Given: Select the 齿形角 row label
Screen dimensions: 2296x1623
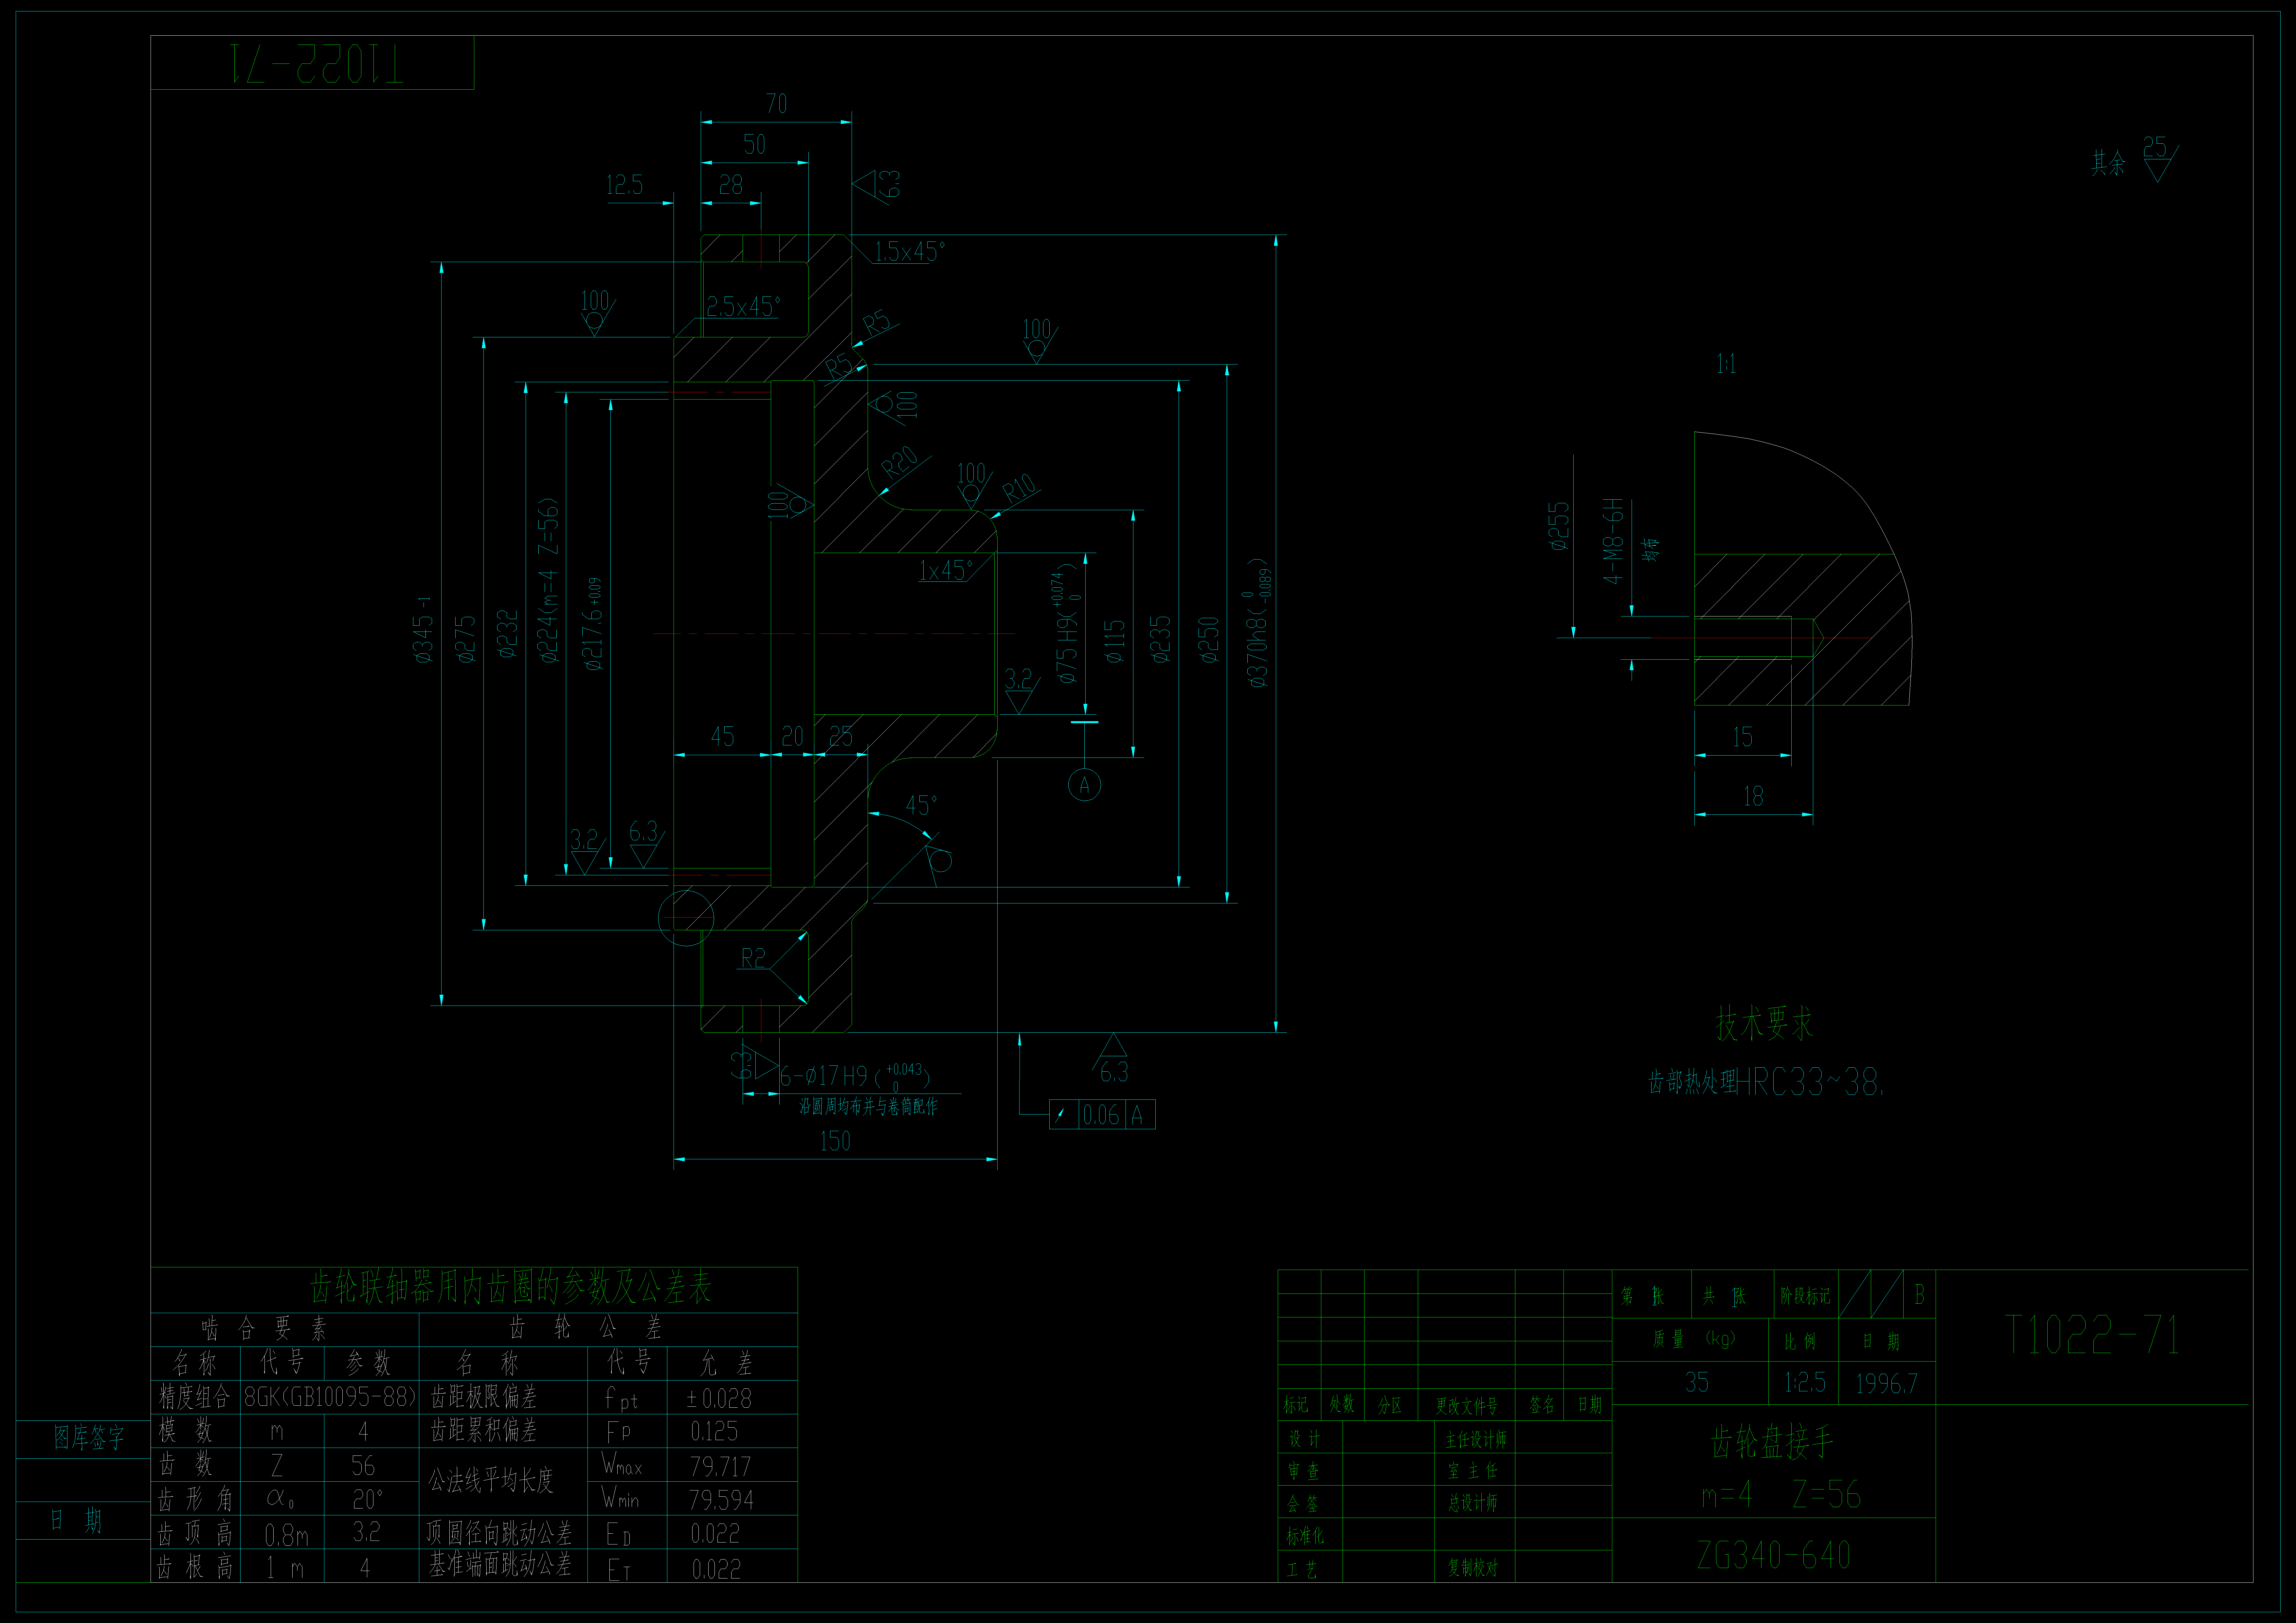Looking at the screenshot, I should 196,1499.
